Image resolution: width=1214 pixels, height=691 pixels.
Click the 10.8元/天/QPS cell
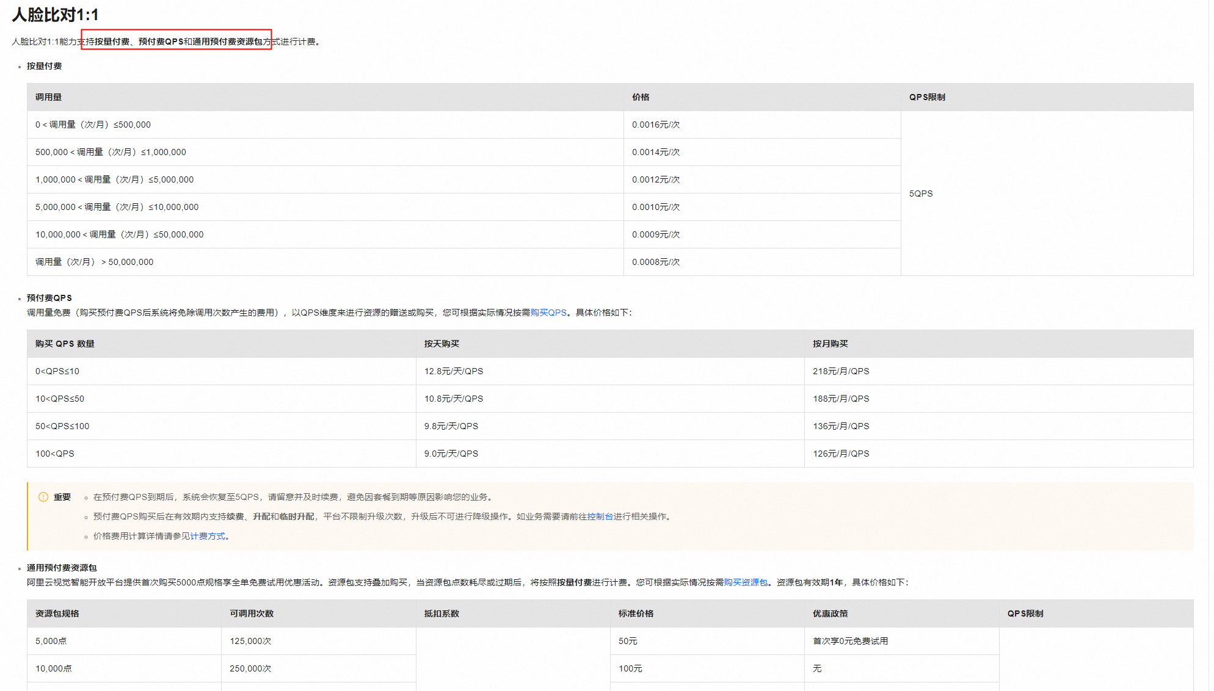tap(610, 399)
